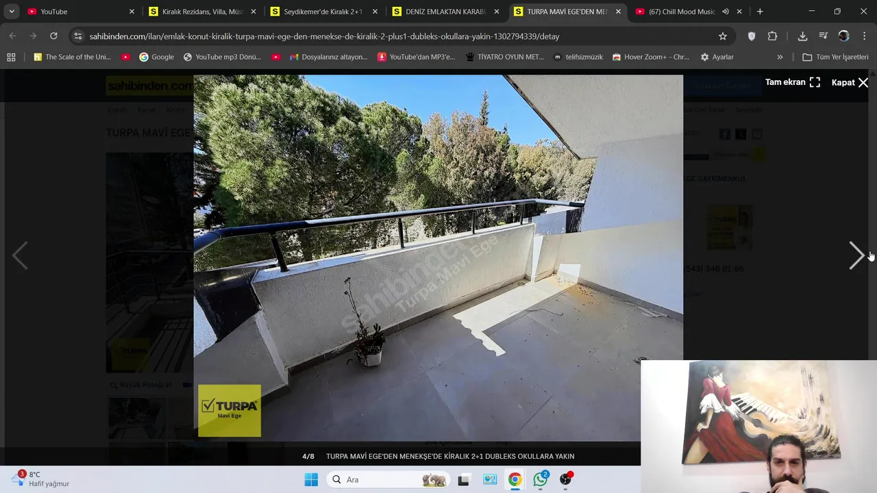Open the taskbar app next to Task View
The width and height of the screenshot is (877, 493).
tap(490, 480)
